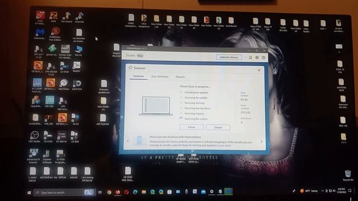
Task: Select the Scanner Software desktop shortcut
Action: 47,156
